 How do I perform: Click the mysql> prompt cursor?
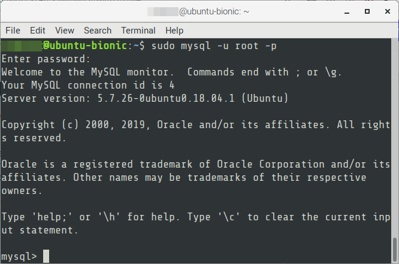(46, 256)
